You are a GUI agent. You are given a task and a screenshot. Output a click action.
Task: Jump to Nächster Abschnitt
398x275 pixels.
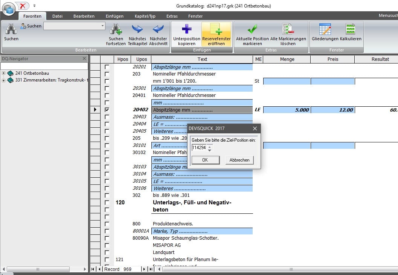(158, 29)
